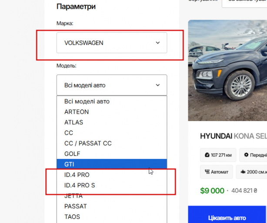The height and width of the screenshot is (223, 267).
Task: Click the gearbox icon beside Автомат
Action: tap(207, 172)
